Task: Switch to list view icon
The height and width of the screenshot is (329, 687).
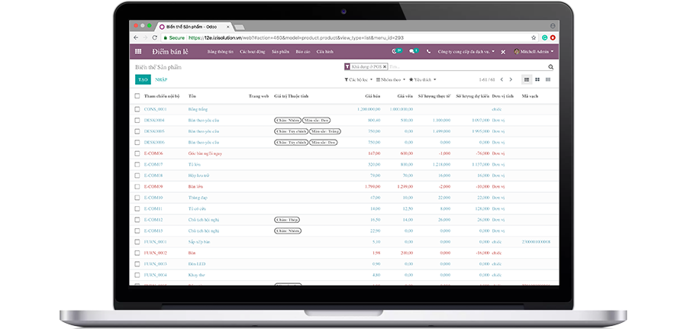Action: point(527,79)
